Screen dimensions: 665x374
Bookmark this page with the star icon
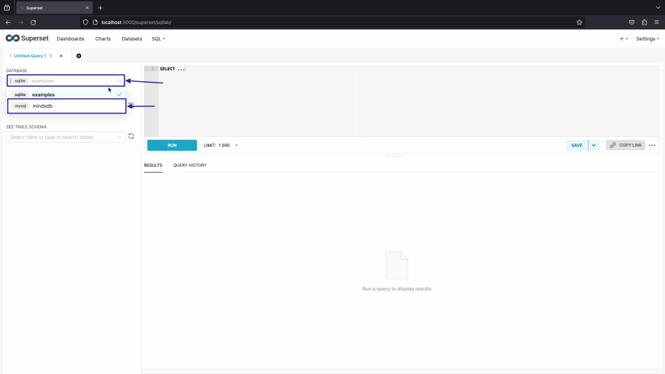point(579,22)
